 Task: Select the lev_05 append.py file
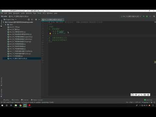tap(20, 37)
